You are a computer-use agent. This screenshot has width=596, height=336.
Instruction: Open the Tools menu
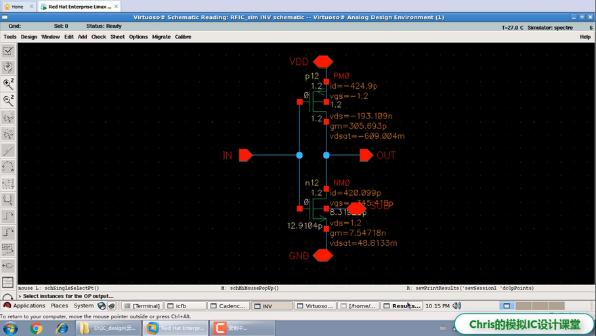[x=10, y=37]
